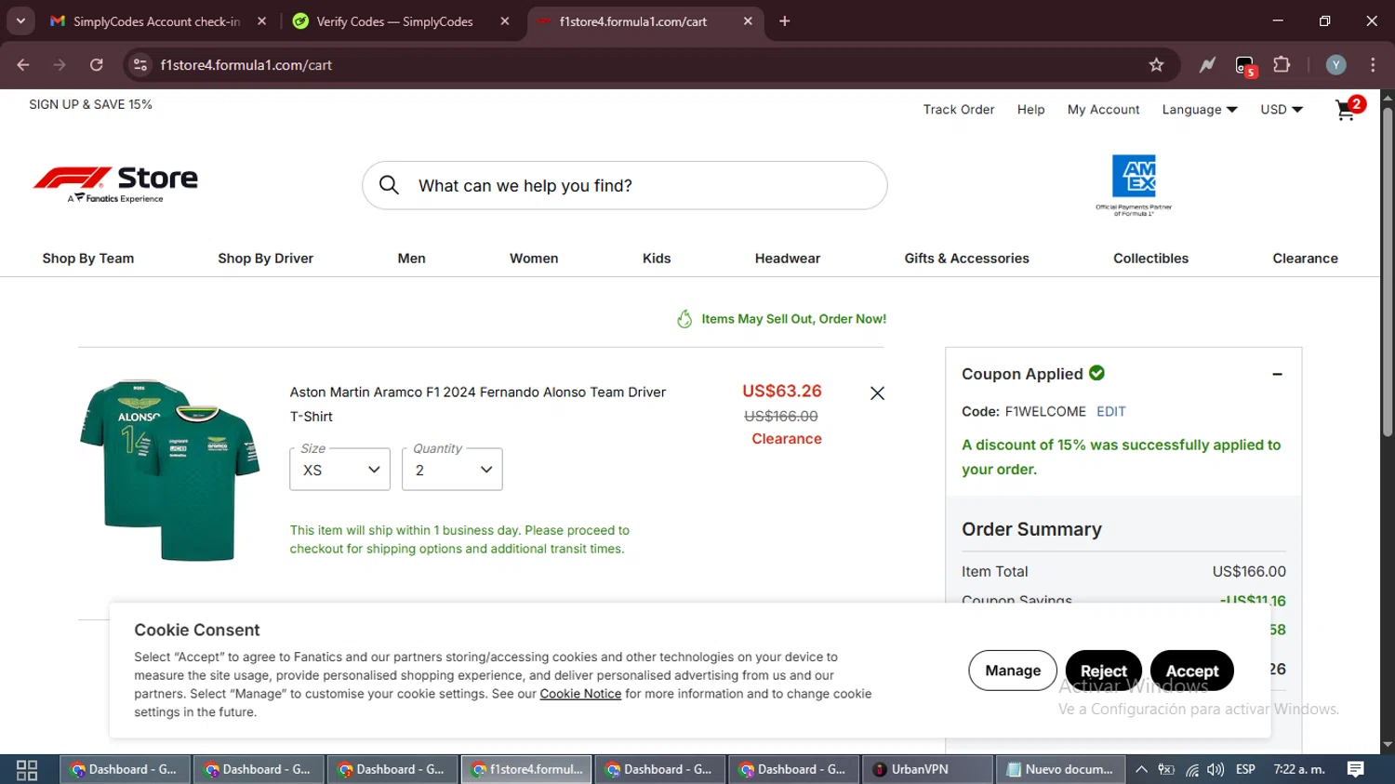Image resolution: width=1395 pixels, height=784 pixels.
Task: Open Windows Task View icon
Action: 27,769
